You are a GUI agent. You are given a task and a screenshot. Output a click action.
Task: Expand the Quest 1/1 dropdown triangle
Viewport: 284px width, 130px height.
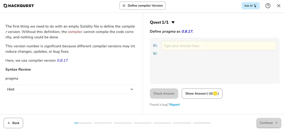point(173,22)
